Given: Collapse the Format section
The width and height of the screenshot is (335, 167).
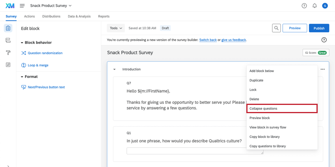Looking at the screenshot, I should tap(22, 77).
